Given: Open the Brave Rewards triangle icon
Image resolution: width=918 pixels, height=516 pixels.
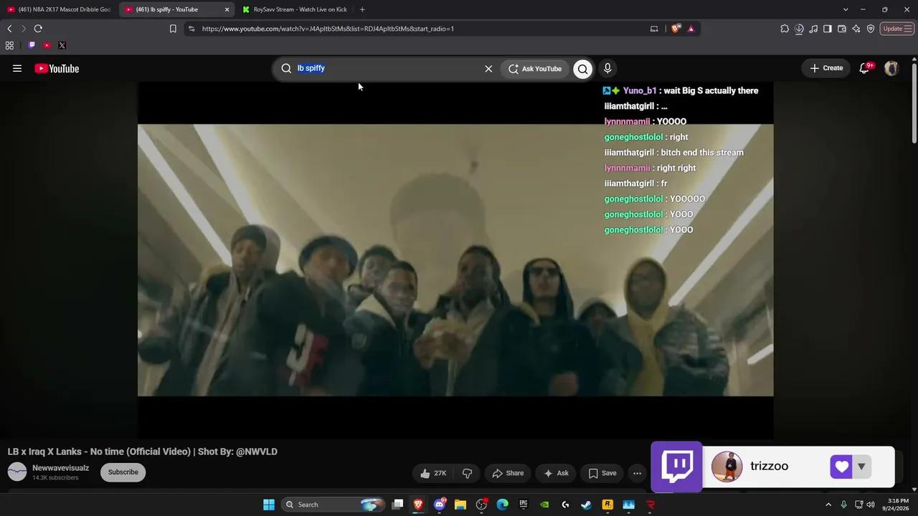Looking at the screenshot, I should 691,29.
